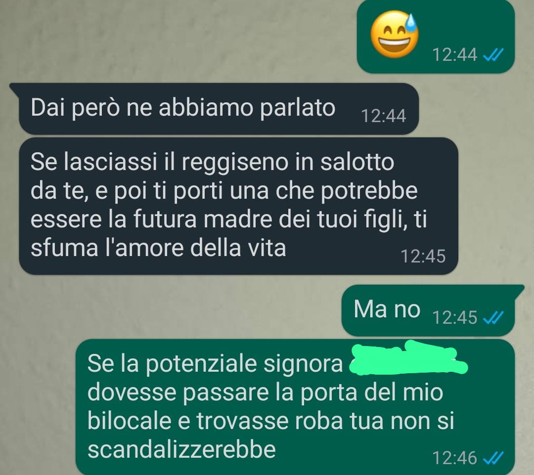
Task: Click the sweating smile emoji
Action: 395,35
